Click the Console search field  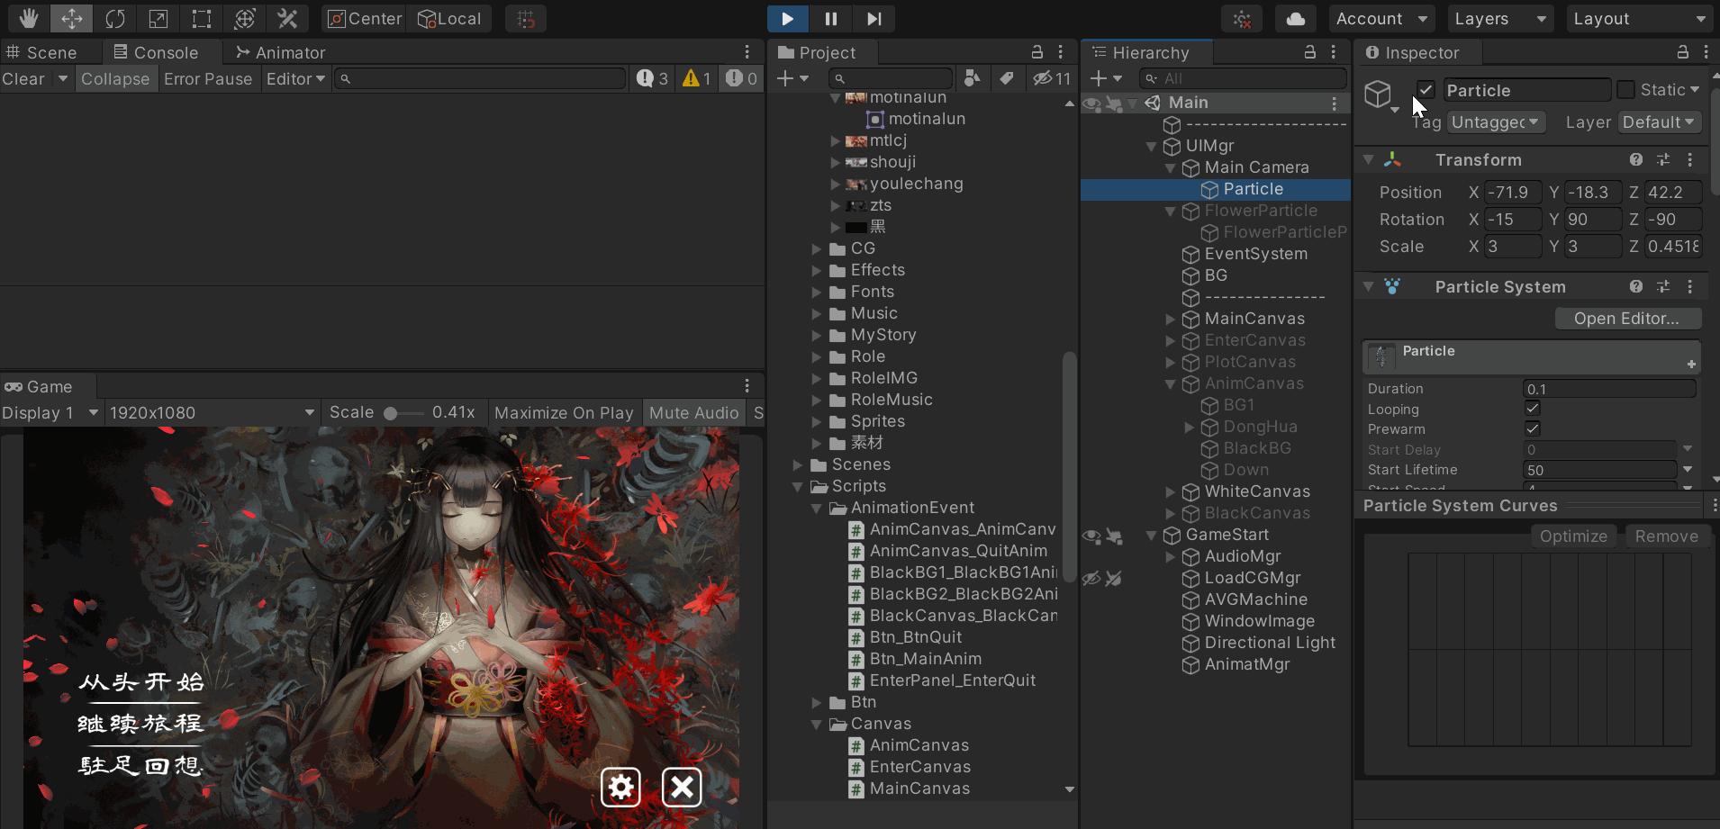[480, 78]
